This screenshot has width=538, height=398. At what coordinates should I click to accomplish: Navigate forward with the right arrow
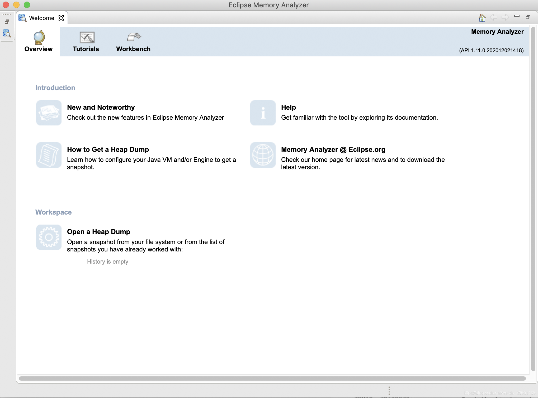point(505,18)
